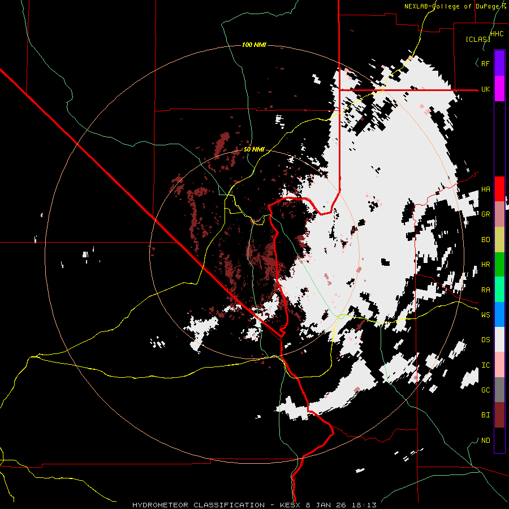
Task: Click the HYDROMETEOR CLASSIFICATION title caption
Action: (x=254, y=505)
